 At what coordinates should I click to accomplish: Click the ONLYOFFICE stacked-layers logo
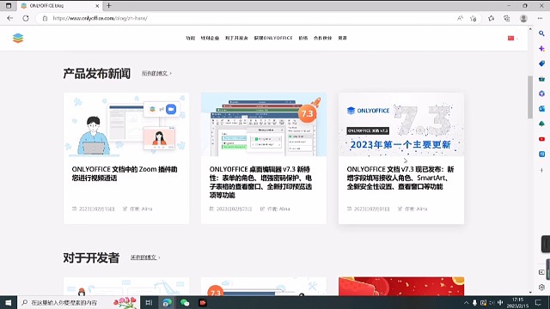[18, 38]
